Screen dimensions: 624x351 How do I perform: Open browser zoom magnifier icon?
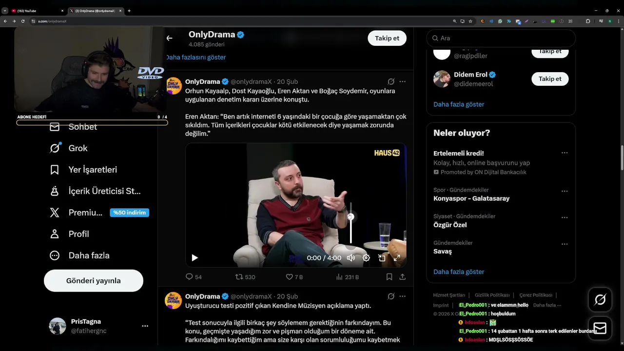tap(455, 21)
